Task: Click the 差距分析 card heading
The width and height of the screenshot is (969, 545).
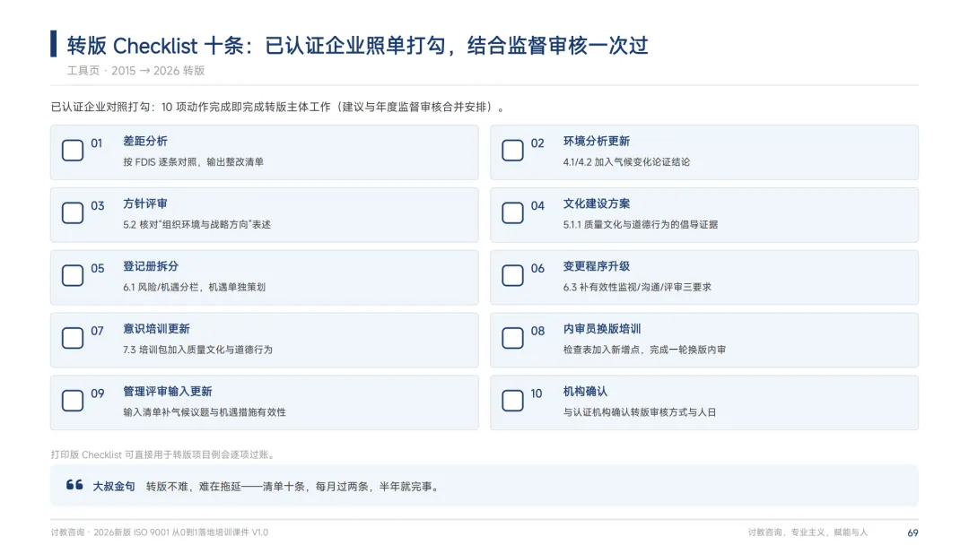Action: [x=144, y=142]
